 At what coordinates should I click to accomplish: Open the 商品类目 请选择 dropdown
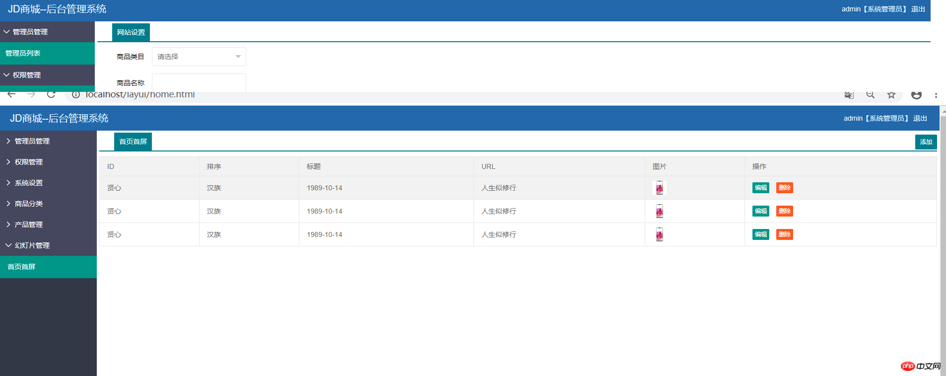coord(199,57)
